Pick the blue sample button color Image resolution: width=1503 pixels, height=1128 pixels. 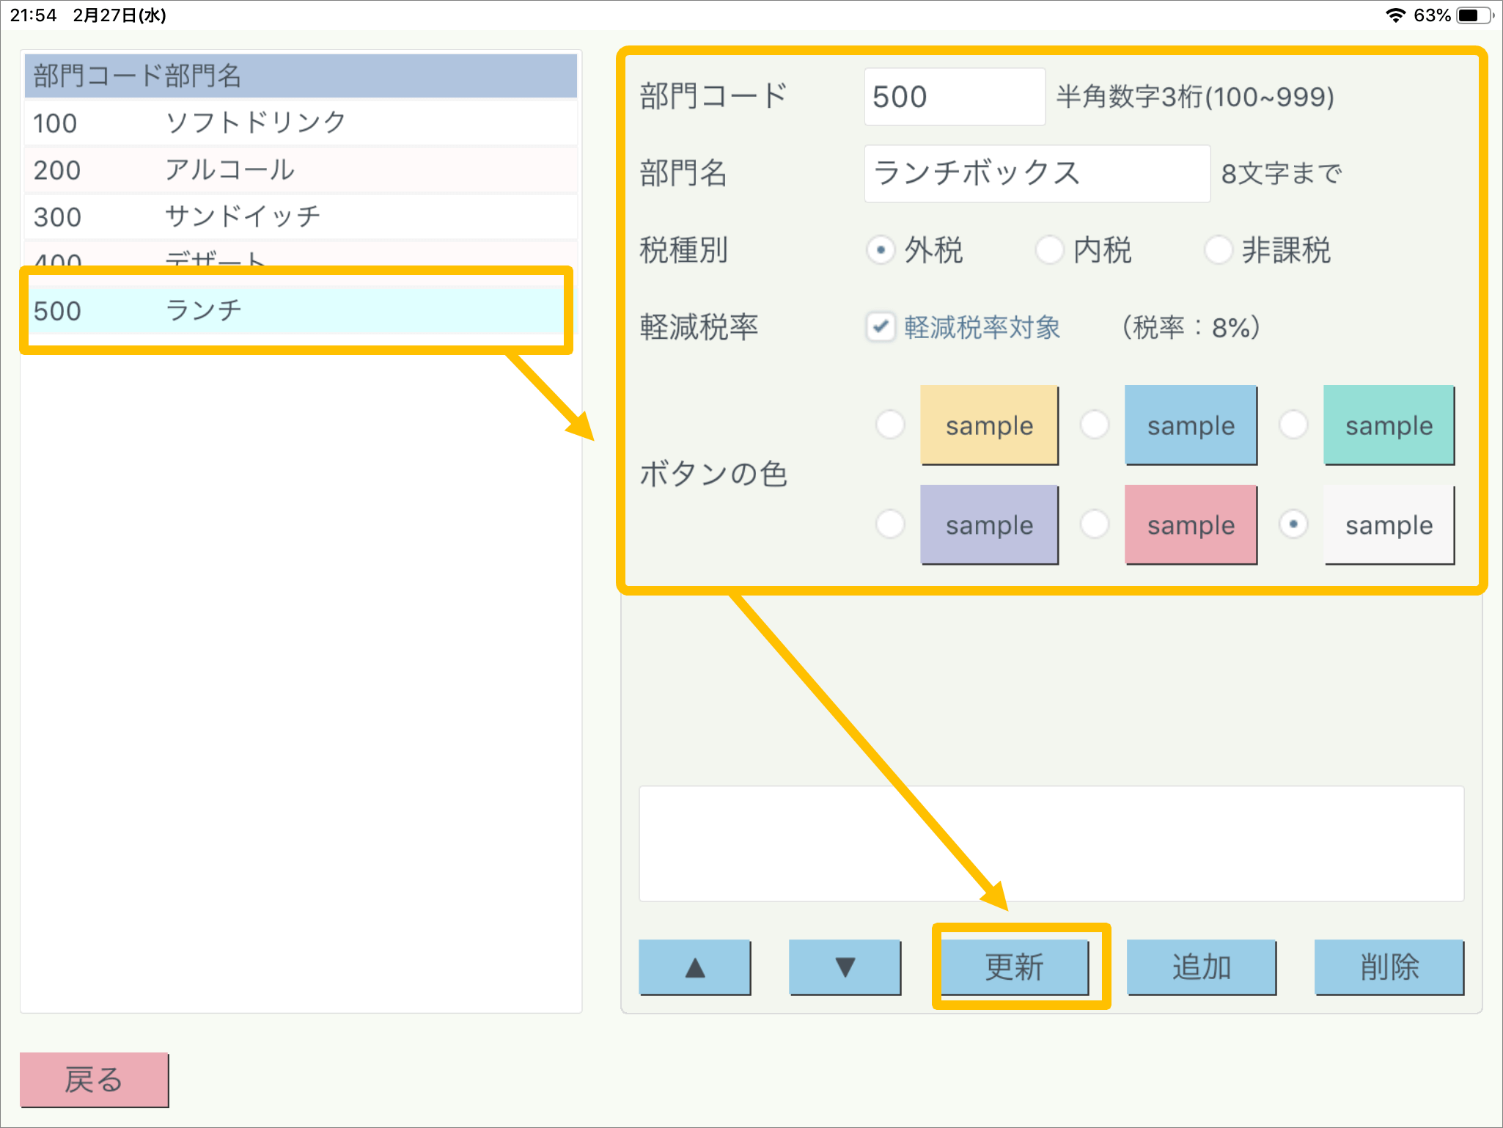tap(1095, 425)
